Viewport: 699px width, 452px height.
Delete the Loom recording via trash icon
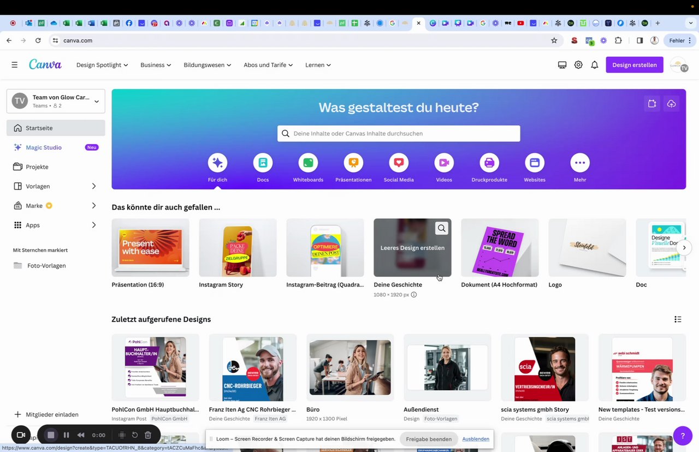pyautogui.click(x=148, y=435)
